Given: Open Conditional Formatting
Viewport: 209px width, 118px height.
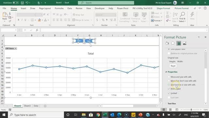Looking at the screenshot, I should 125,17.
